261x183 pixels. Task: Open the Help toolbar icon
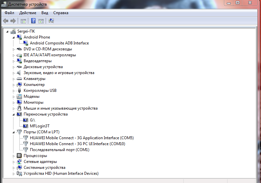33,21
